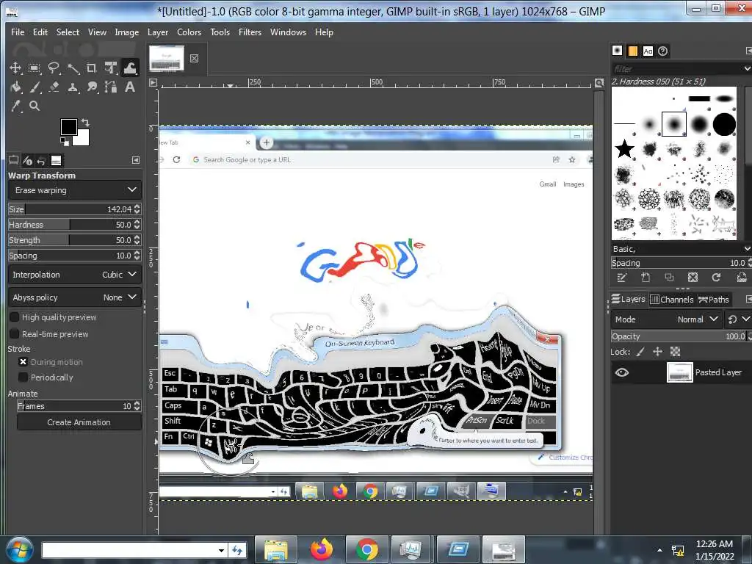The width and height of the screenshot is (752, 564).
Task: Select the Color Picker eyedropper tool
Action: tap(15, 106)
